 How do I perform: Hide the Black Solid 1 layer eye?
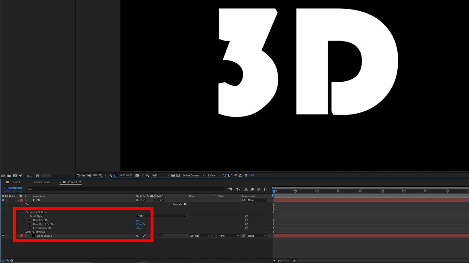(x=3, y=236)
